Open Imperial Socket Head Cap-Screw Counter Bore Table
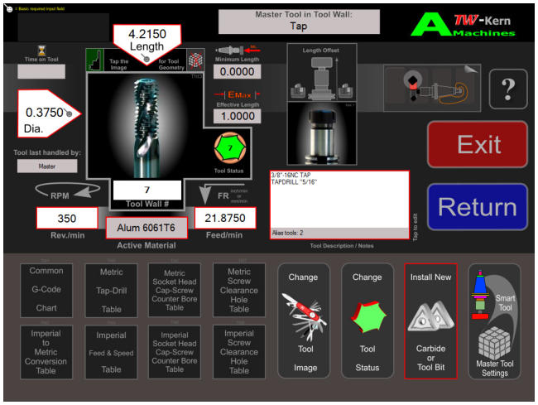The height and width of the screenshot is (405, 538). click(x=175, y=352)
